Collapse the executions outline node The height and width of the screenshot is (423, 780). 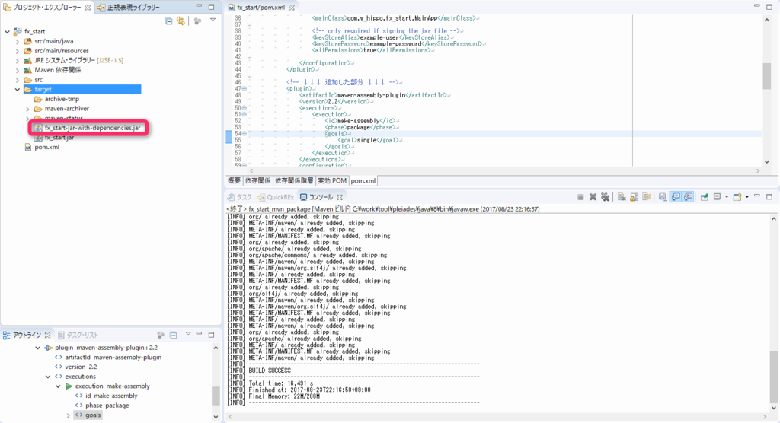coord(48,377)
